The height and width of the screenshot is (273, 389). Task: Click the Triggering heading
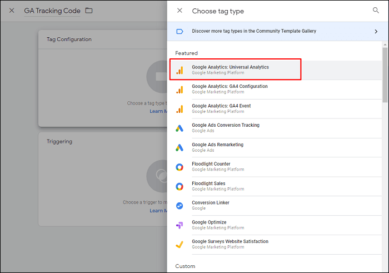(x=59, y=141)
